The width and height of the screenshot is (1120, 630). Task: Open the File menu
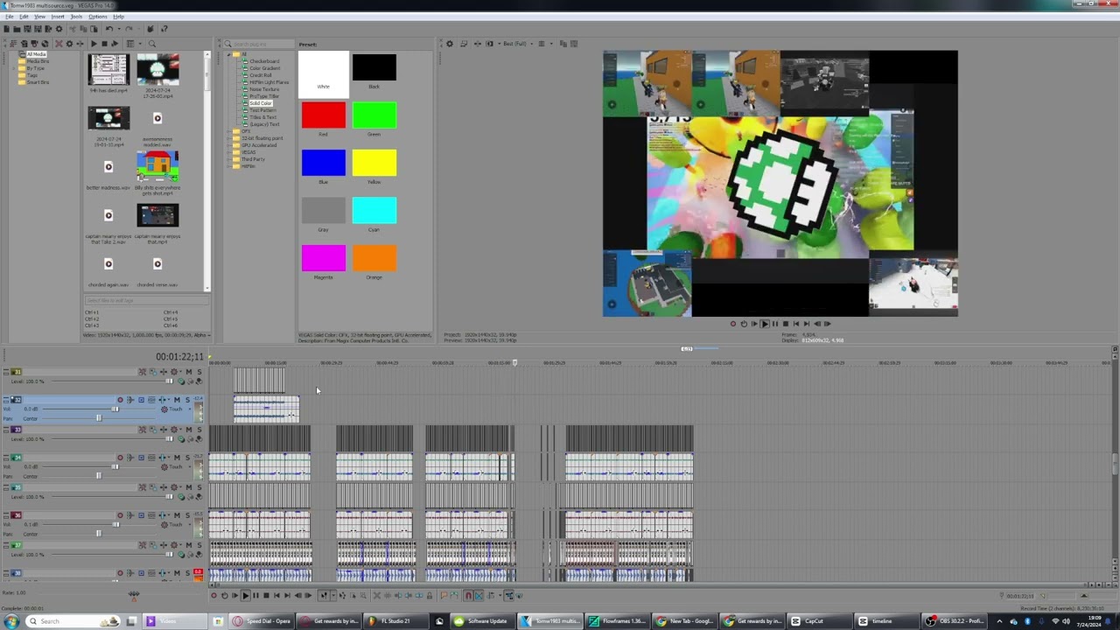[x=9, y=17]
